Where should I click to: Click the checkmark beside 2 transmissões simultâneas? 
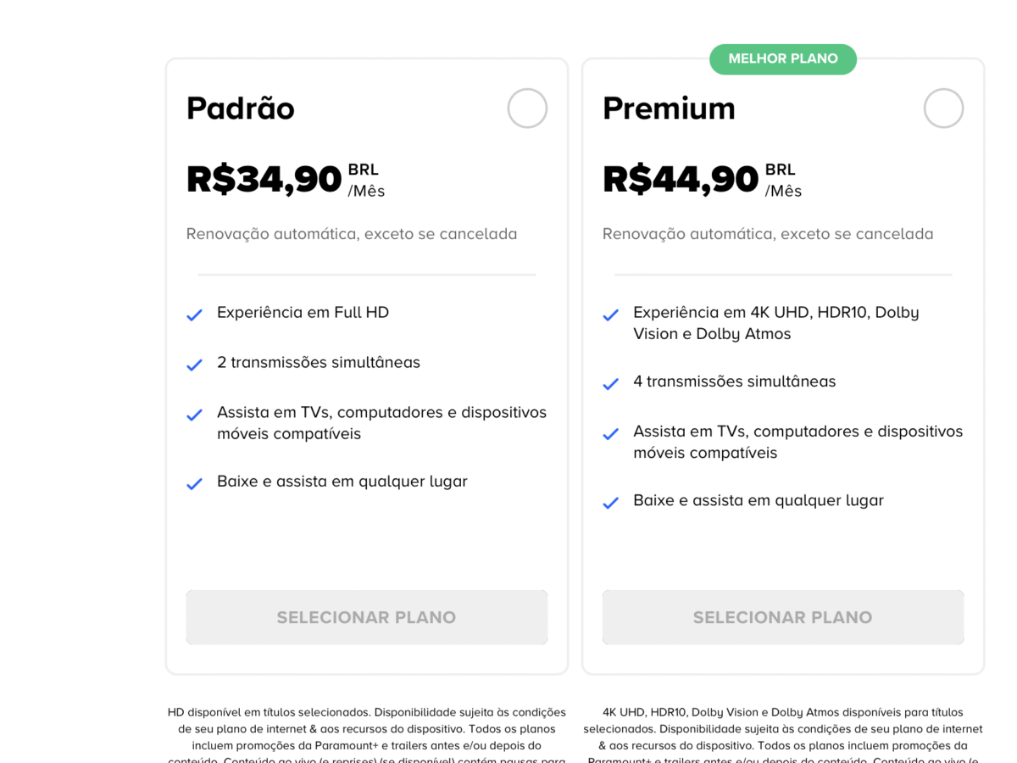[194, 365]
